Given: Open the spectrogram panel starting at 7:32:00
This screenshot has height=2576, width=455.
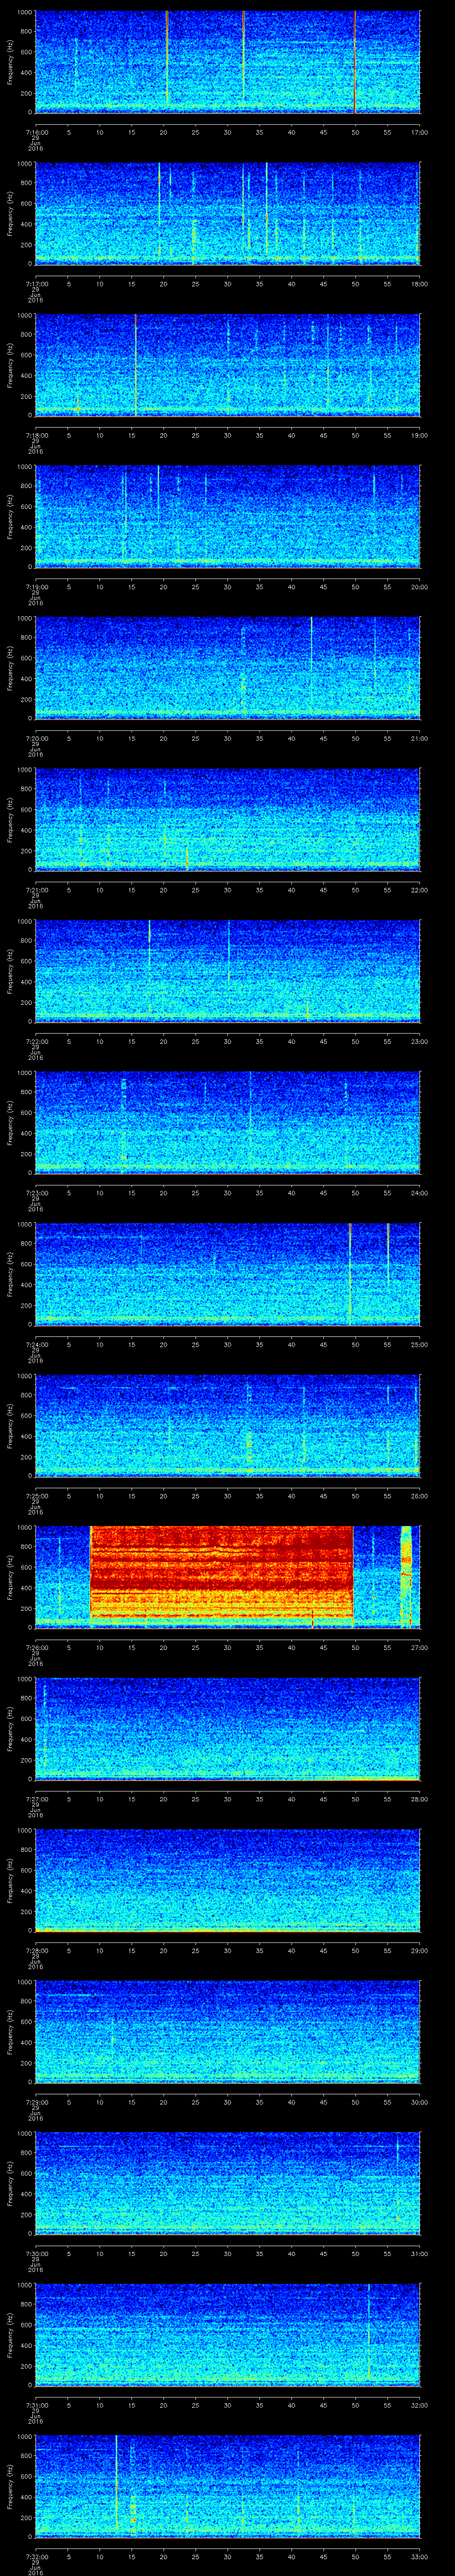Looking at the screenshot, I should tap(228, 2486).
